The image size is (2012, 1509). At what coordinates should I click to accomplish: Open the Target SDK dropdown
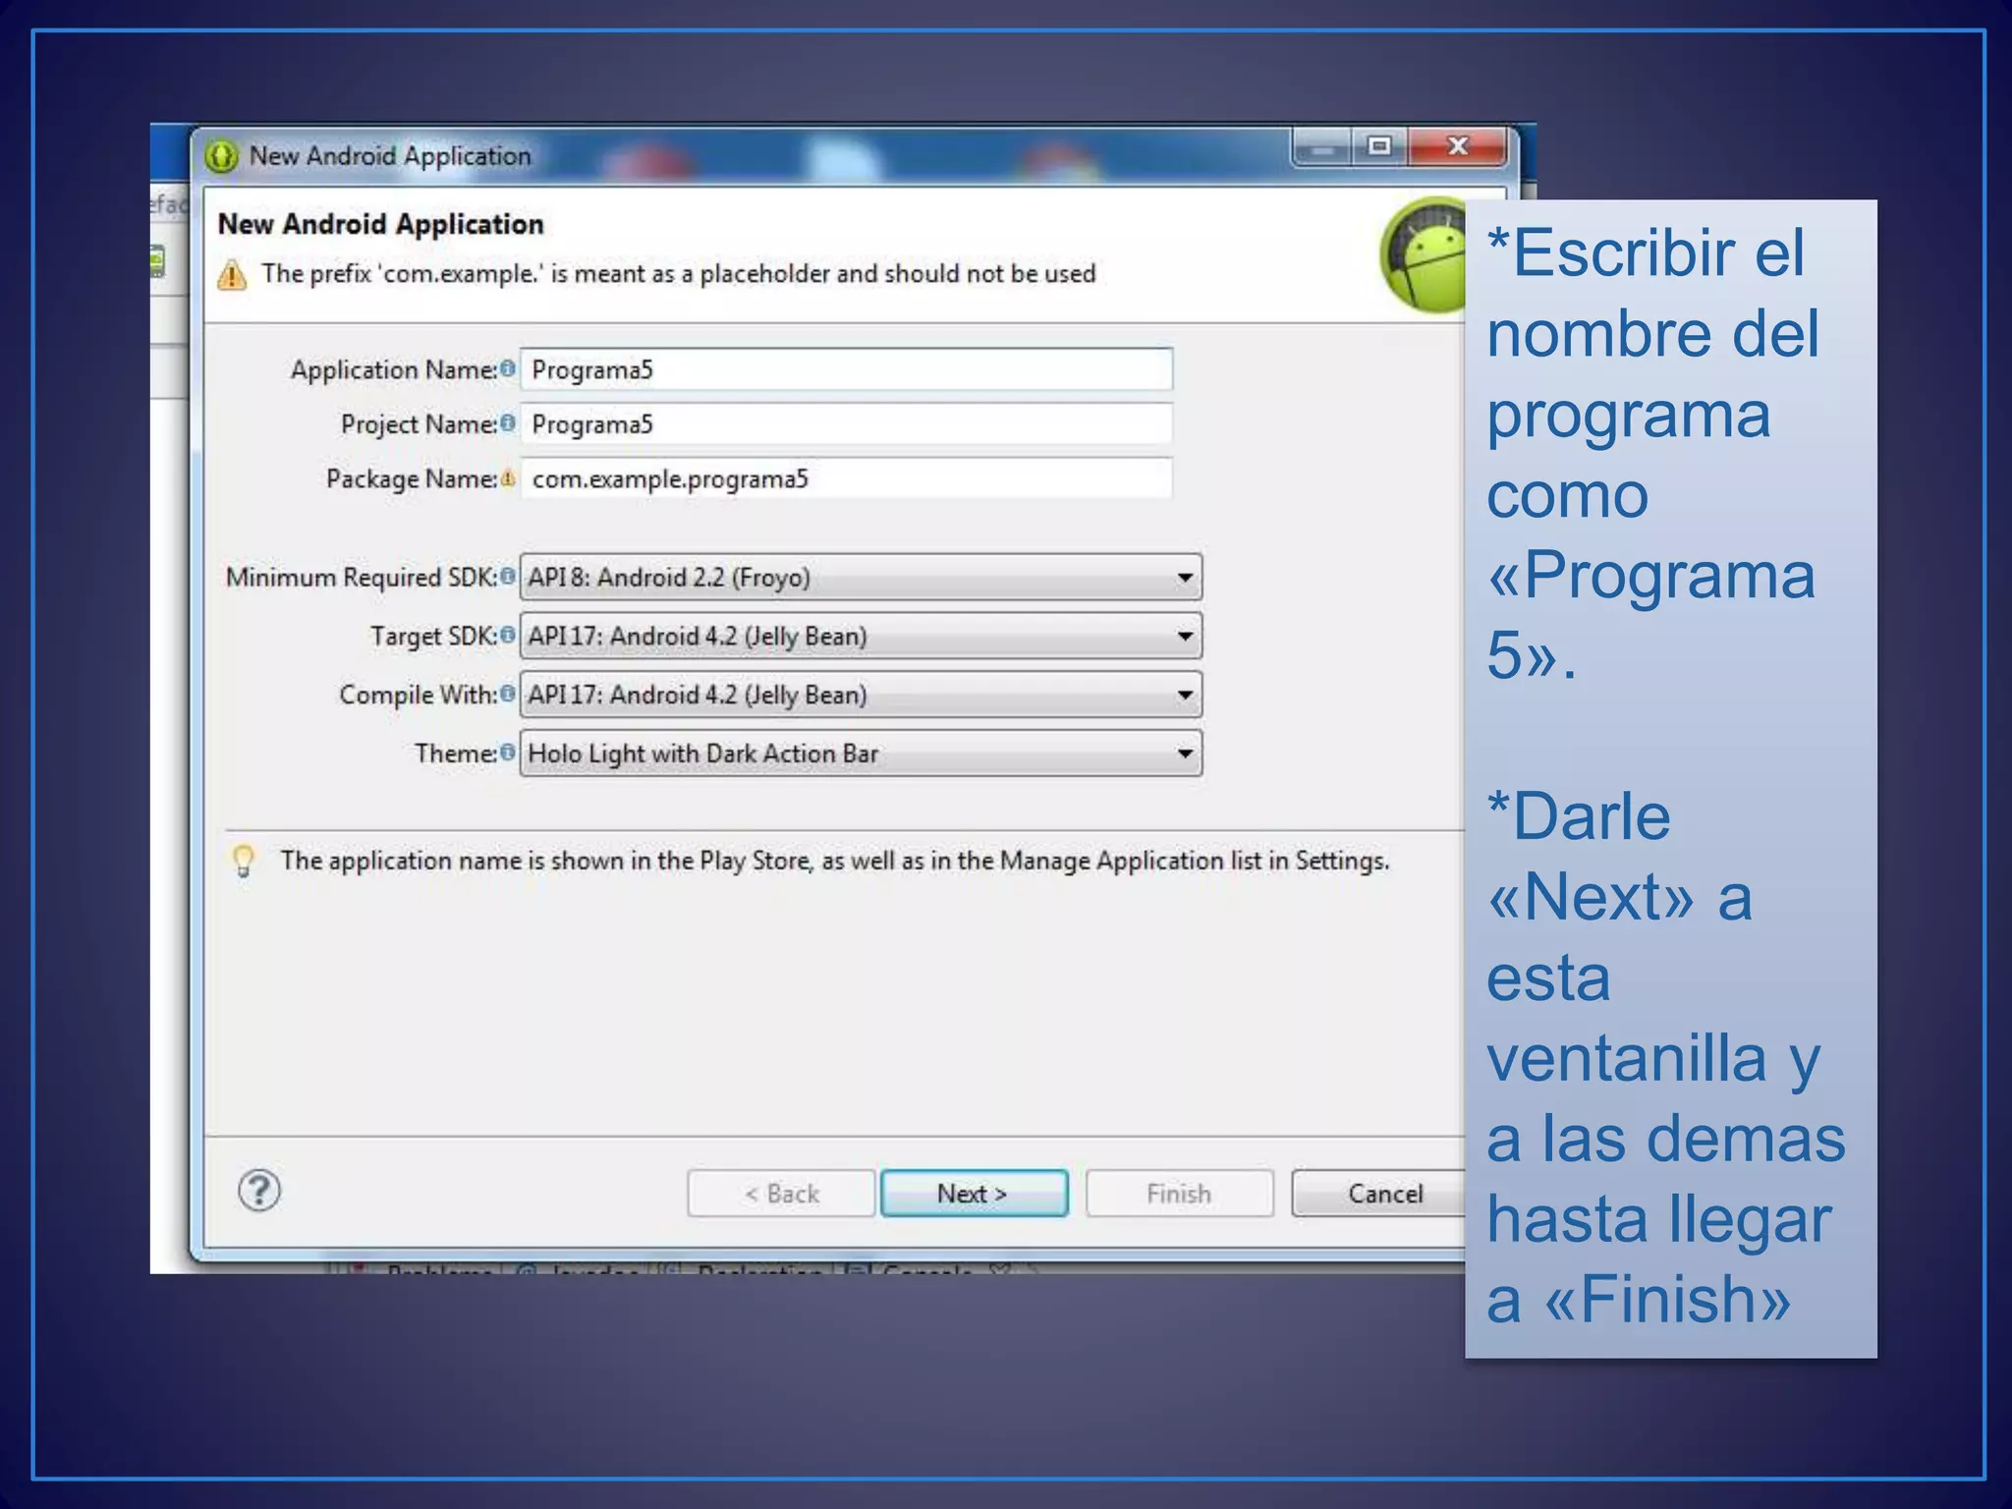tap(861, 636)
